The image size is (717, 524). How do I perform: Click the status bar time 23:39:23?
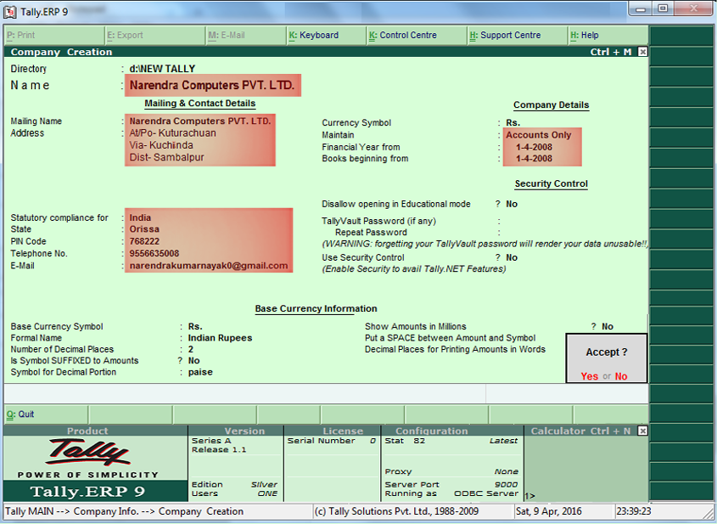pyautogui.click(x=633, y=511)
